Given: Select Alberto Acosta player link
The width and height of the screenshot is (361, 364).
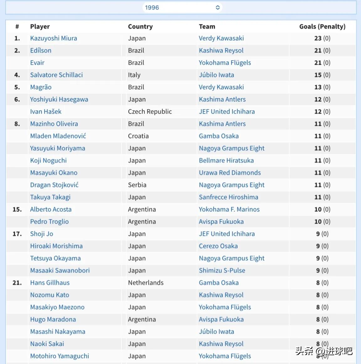Looking at the screenshot, I should (51, 209).
